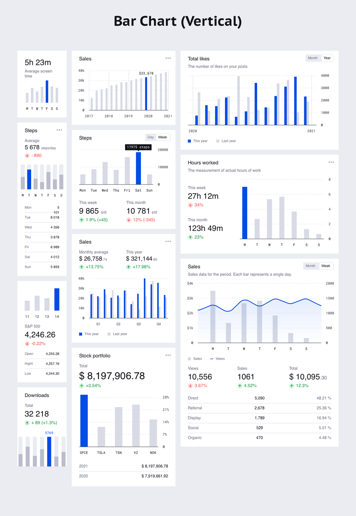The width and height of the screenshot is (356, 516).
Task: Click the highlighted $33,678 bar in Sales chart
Action: coord(146,94)
